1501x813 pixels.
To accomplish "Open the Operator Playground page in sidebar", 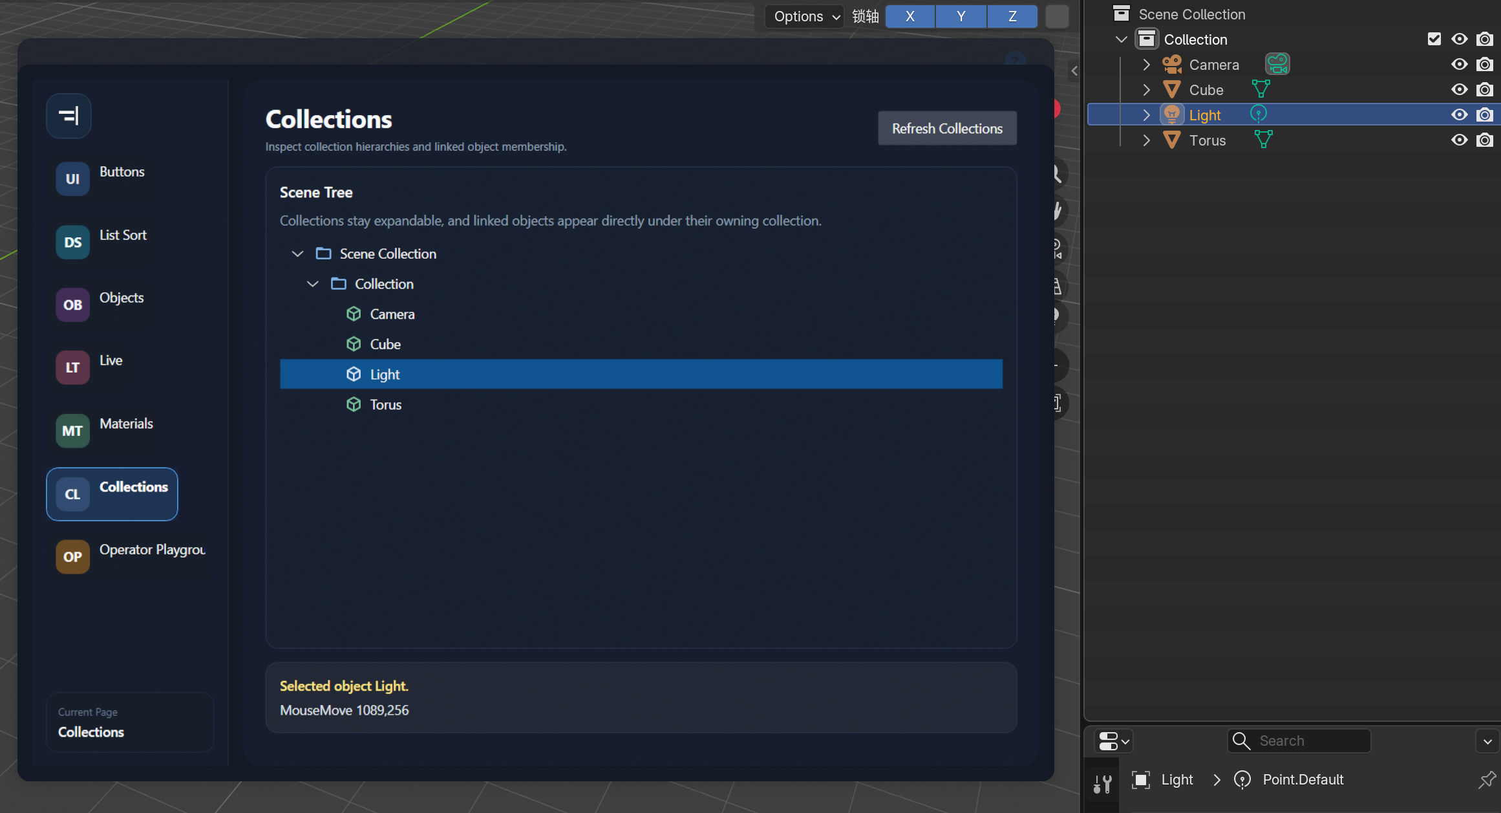I will 129,556.
